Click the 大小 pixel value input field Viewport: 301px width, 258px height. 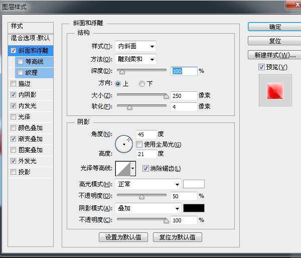coord(184,95)
